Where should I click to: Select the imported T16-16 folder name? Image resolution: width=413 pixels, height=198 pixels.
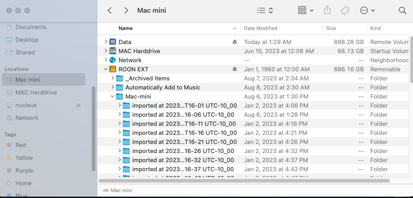(x=184, y=133)
